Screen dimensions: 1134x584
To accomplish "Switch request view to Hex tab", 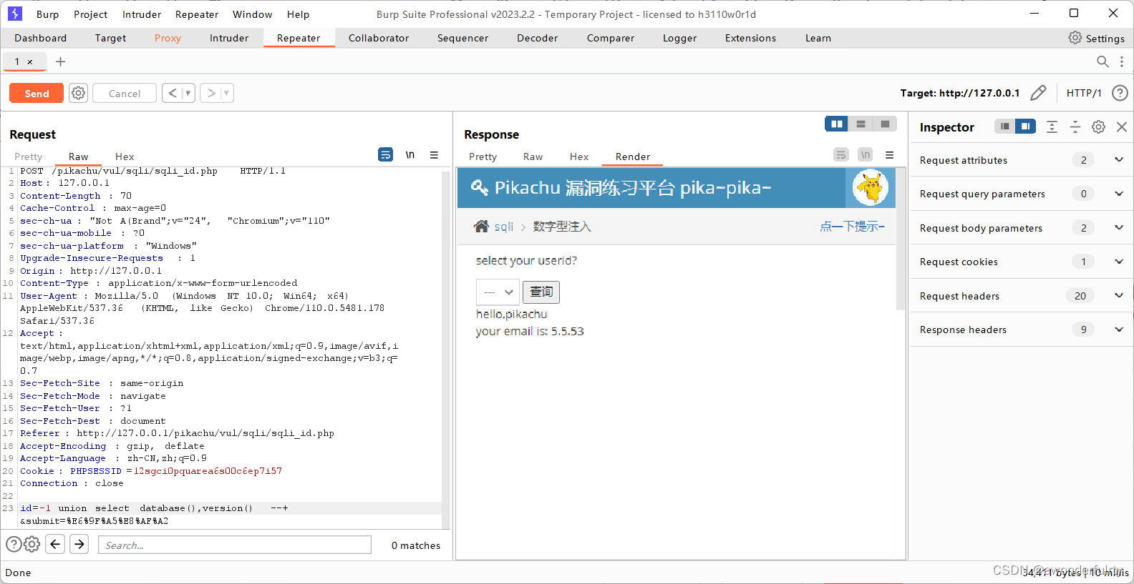I will [125, 157].
